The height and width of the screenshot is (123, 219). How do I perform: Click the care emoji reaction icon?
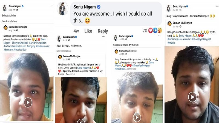click(x=160, y=31)
